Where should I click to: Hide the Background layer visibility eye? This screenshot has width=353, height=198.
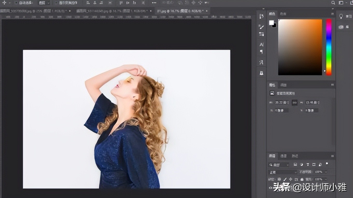[271, 188]
